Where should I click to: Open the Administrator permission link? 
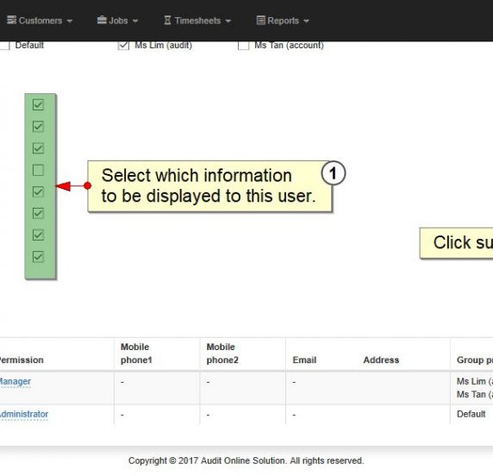tap(24, 414)
